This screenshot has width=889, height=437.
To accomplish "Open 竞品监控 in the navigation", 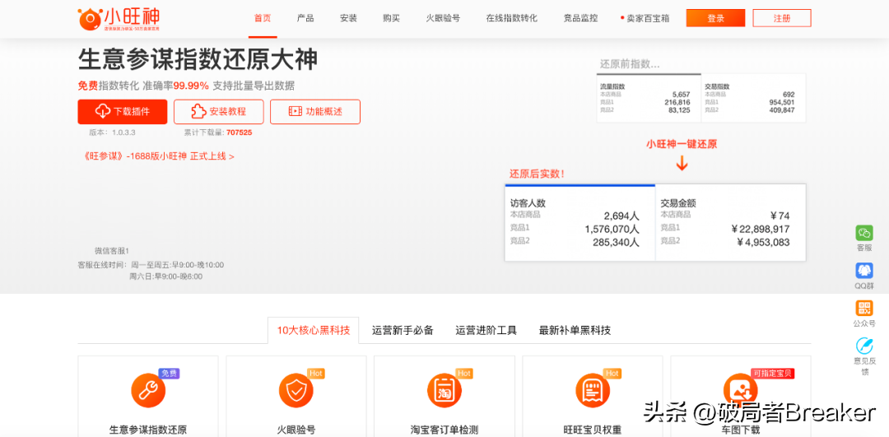I will coord(580,18).
